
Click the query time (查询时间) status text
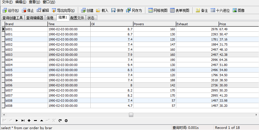(x=186, y=128)
